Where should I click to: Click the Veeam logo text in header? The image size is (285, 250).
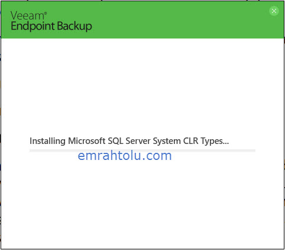(27, 15)
